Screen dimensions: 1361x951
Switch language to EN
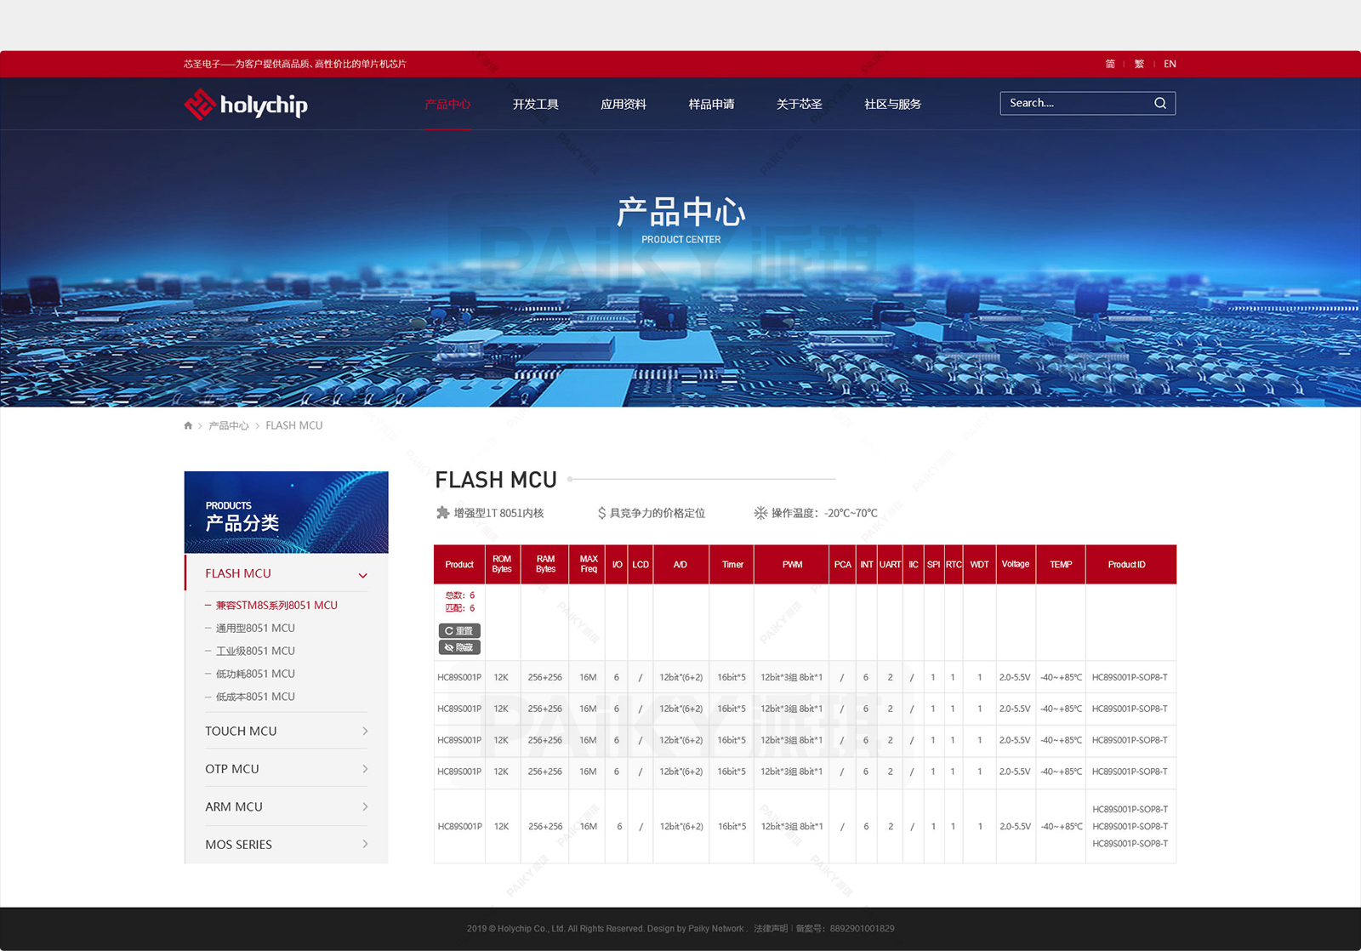1170,64
